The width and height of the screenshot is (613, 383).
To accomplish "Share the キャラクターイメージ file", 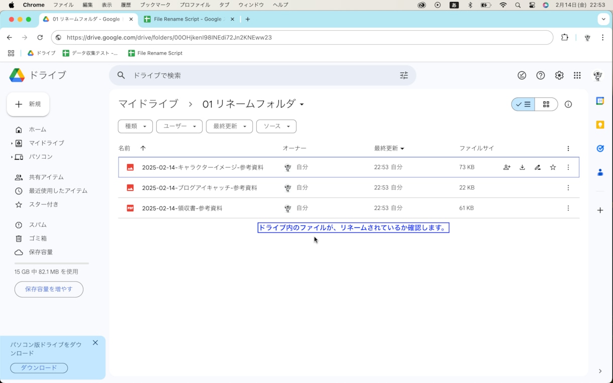I will click(507, 167).
